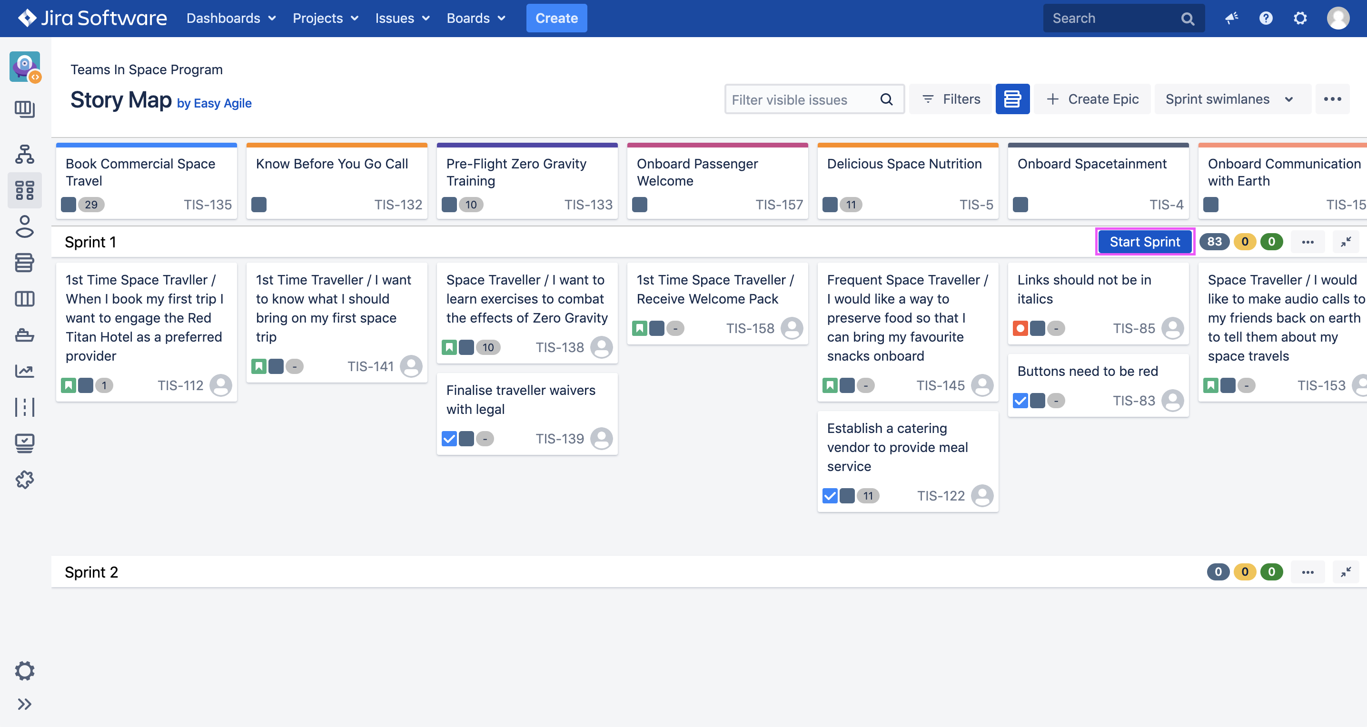
Task: Click task checkbox icon on TIS-83 card
Action: [x=1020, y=400]
